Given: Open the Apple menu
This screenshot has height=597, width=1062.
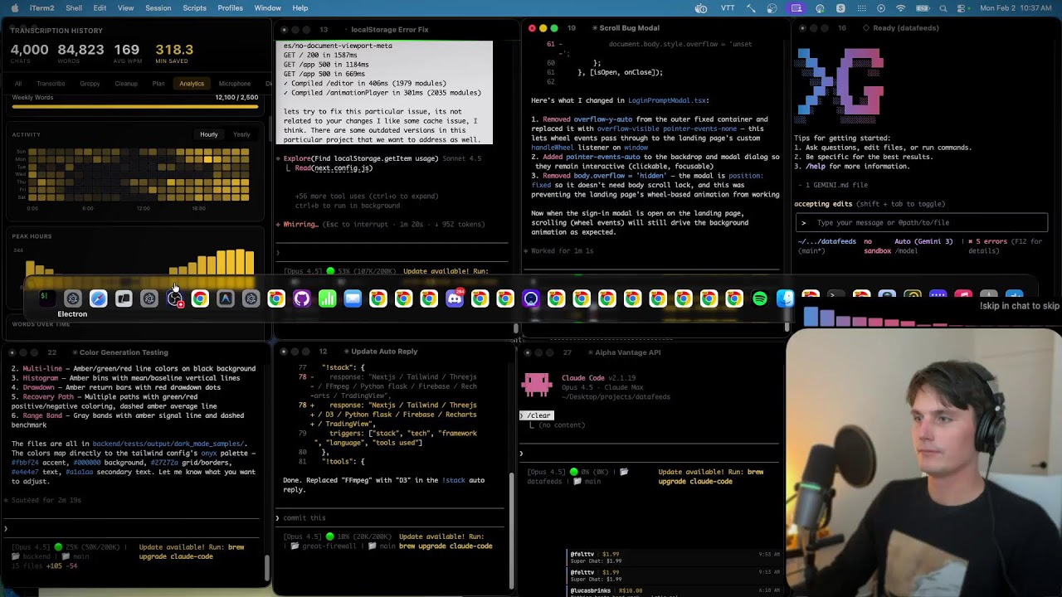Looking at the screenshot, I should pyautogui.click(x=13, y=8).
